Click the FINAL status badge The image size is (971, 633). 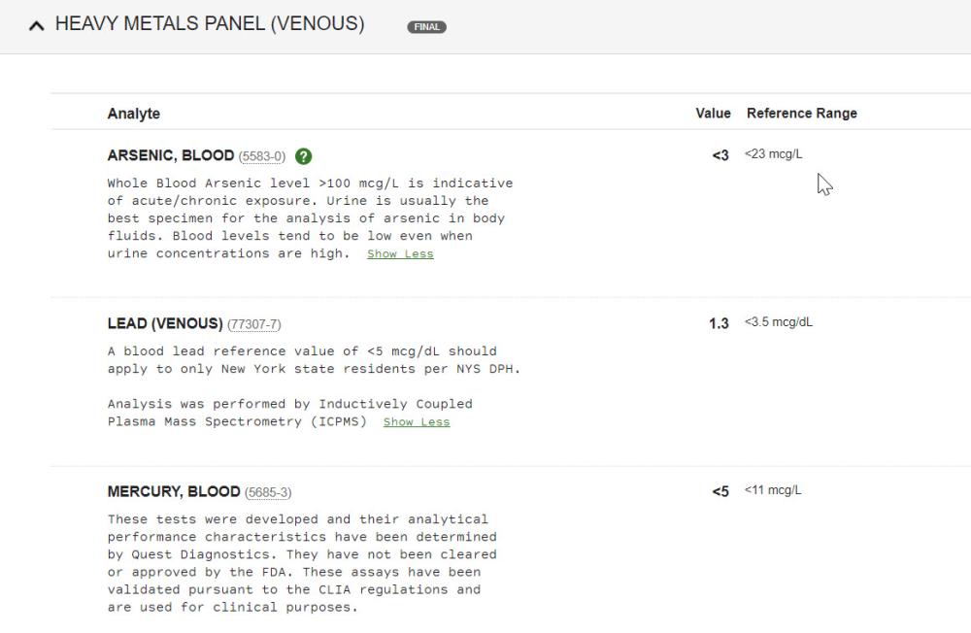426,26
